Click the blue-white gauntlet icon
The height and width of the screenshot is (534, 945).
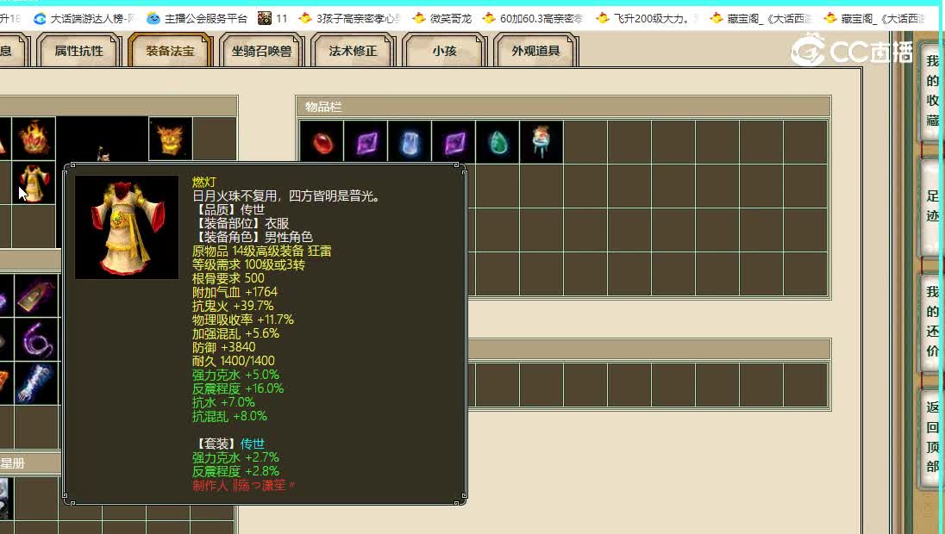click(36, 383)
